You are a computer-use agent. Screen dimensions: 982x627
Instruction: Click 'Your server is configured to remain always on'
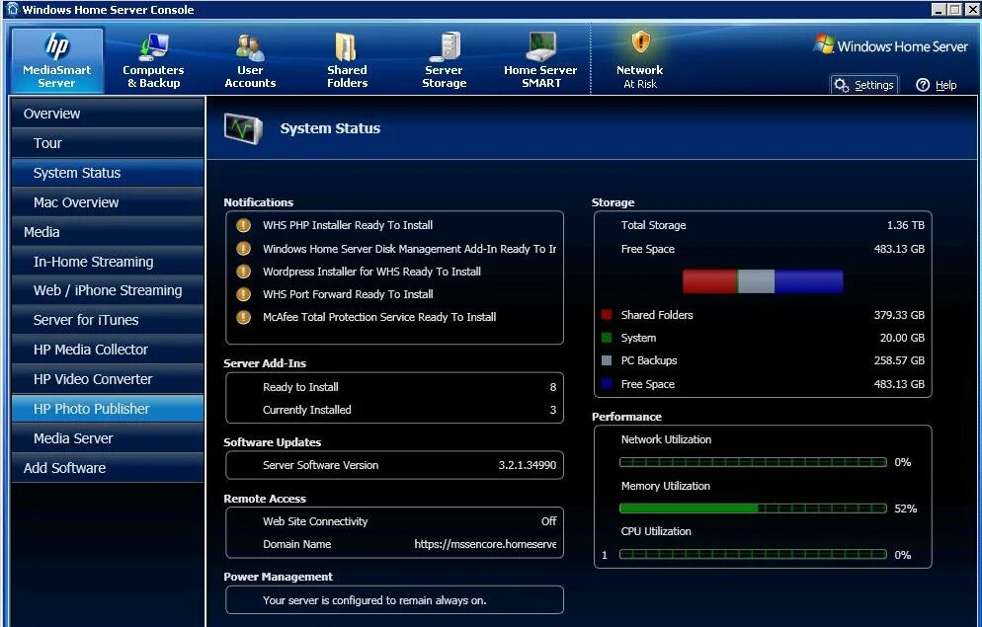point(374,600)
